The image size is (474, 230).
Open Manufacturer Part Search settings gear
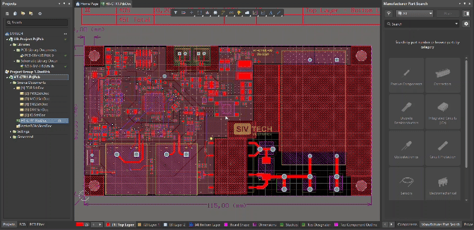tap(466, 24)
